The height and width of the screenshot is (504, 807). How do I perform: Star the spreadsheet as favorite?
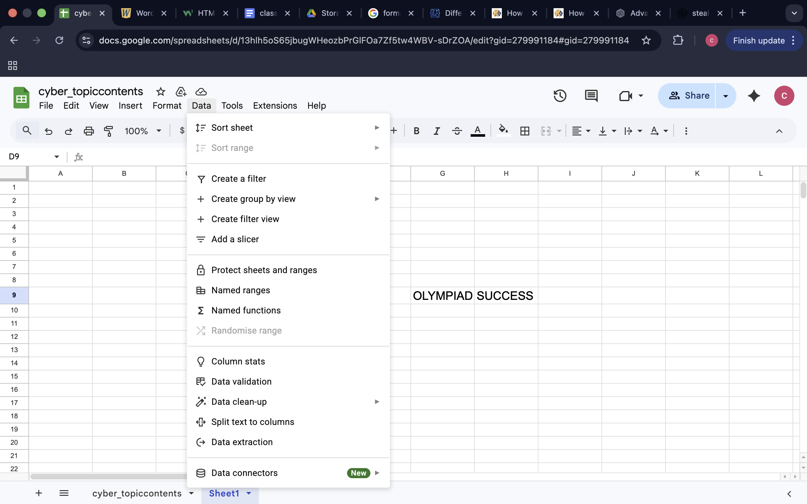coord(160,92)
